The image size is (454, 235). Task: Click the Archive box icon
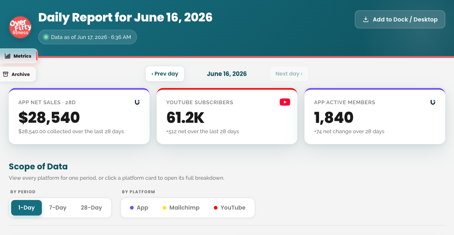click(6, 74)
